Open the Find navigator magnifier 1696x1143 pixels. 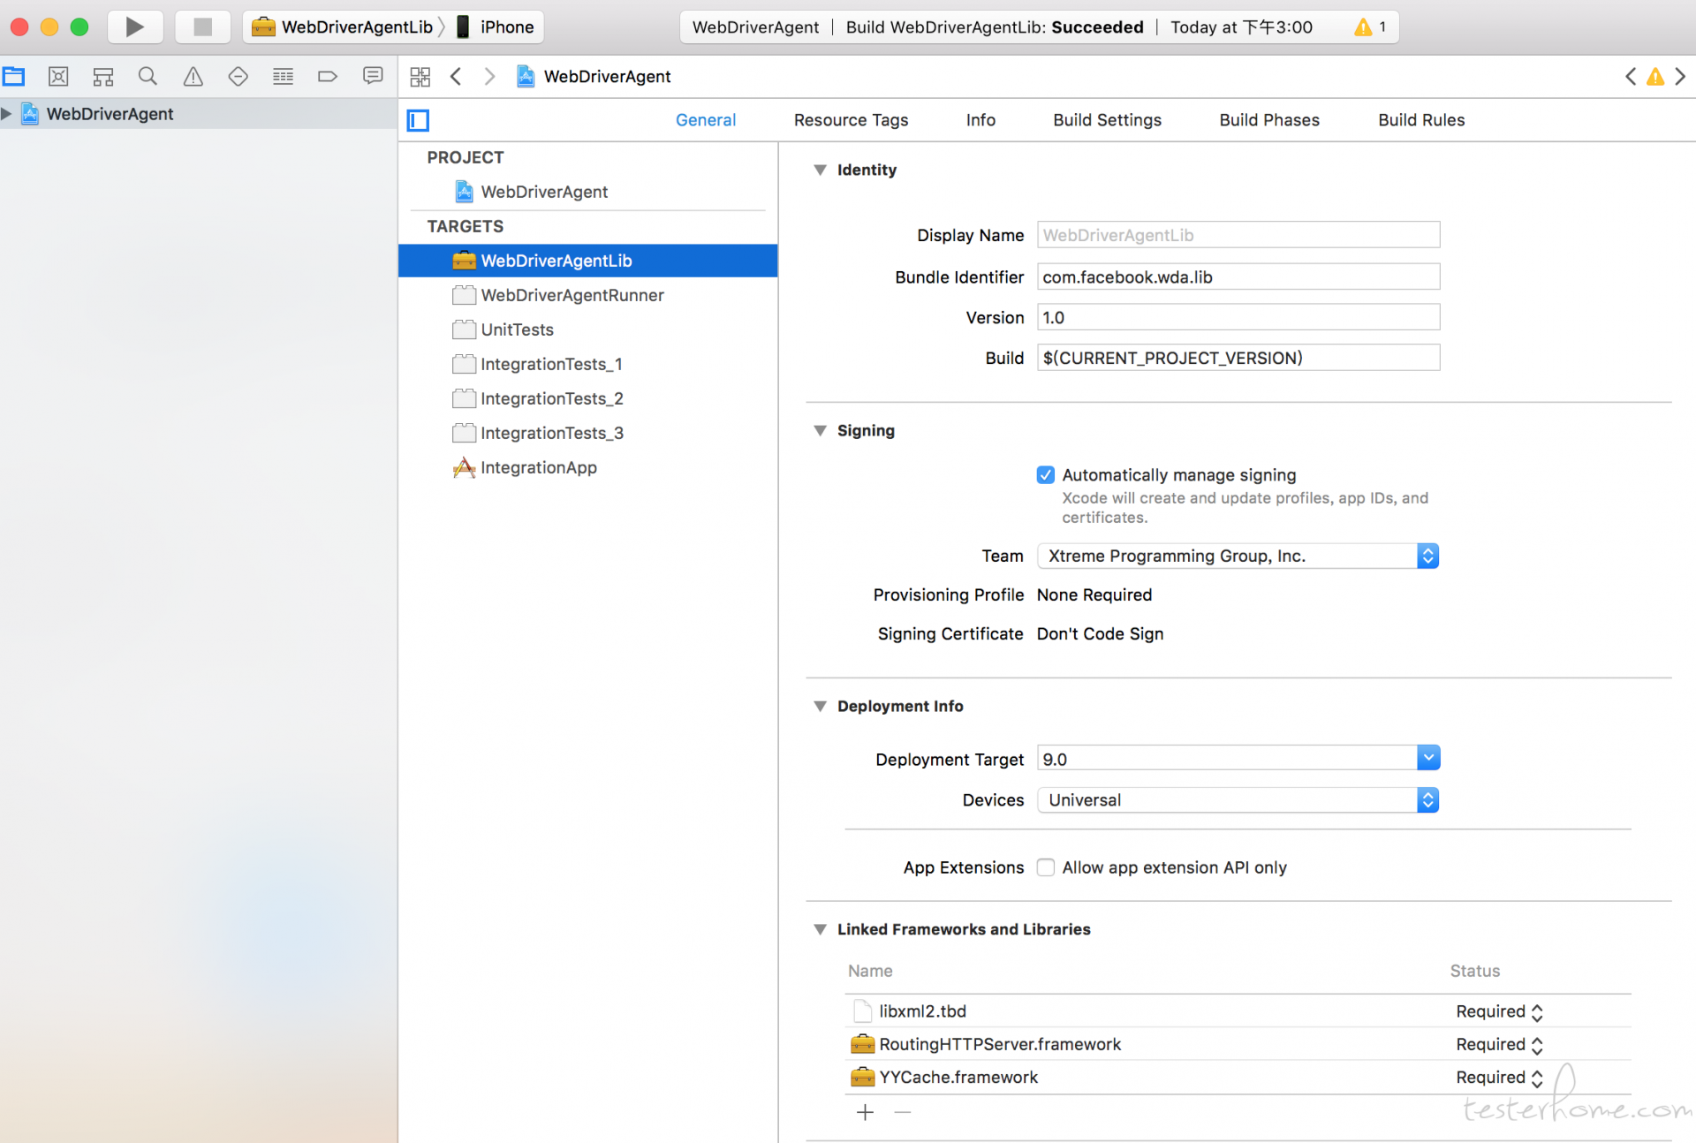(148, 76)
